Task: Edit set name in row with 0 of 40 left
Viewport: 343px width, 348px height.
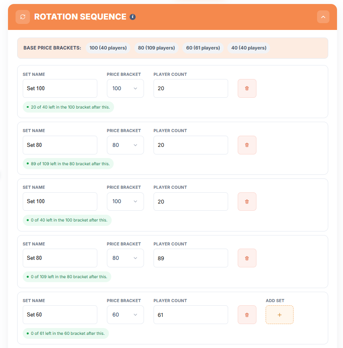Action: tap(60, 202)
